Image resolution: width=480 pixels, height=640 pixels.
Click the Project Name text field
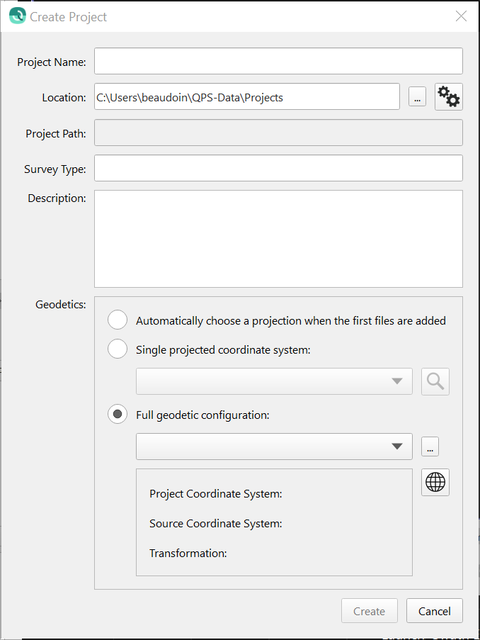point(278,62)
